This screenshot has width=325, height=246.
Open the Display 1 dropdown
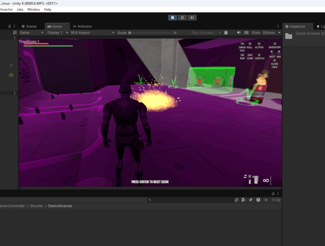coord(58,33)
